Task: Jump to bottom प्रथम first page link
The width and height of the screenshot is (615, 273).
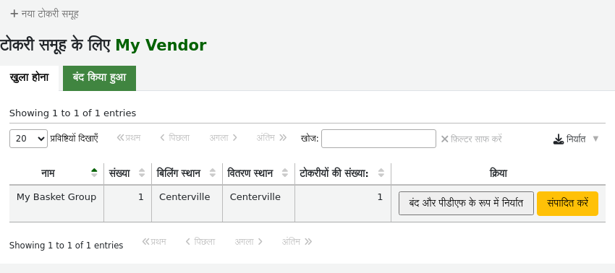Action: click(154, 242)
